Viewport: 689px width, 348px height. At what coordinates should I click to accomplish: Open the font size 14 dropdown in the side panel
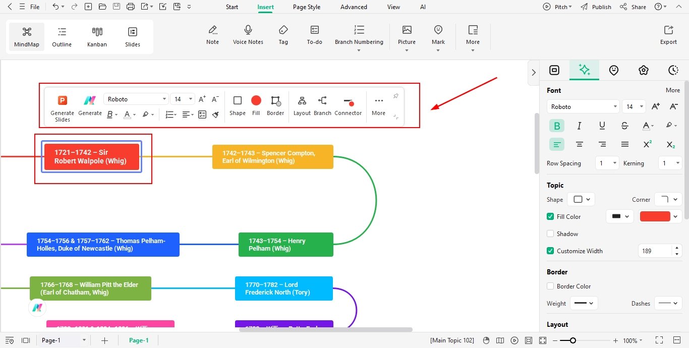point(634,106)
